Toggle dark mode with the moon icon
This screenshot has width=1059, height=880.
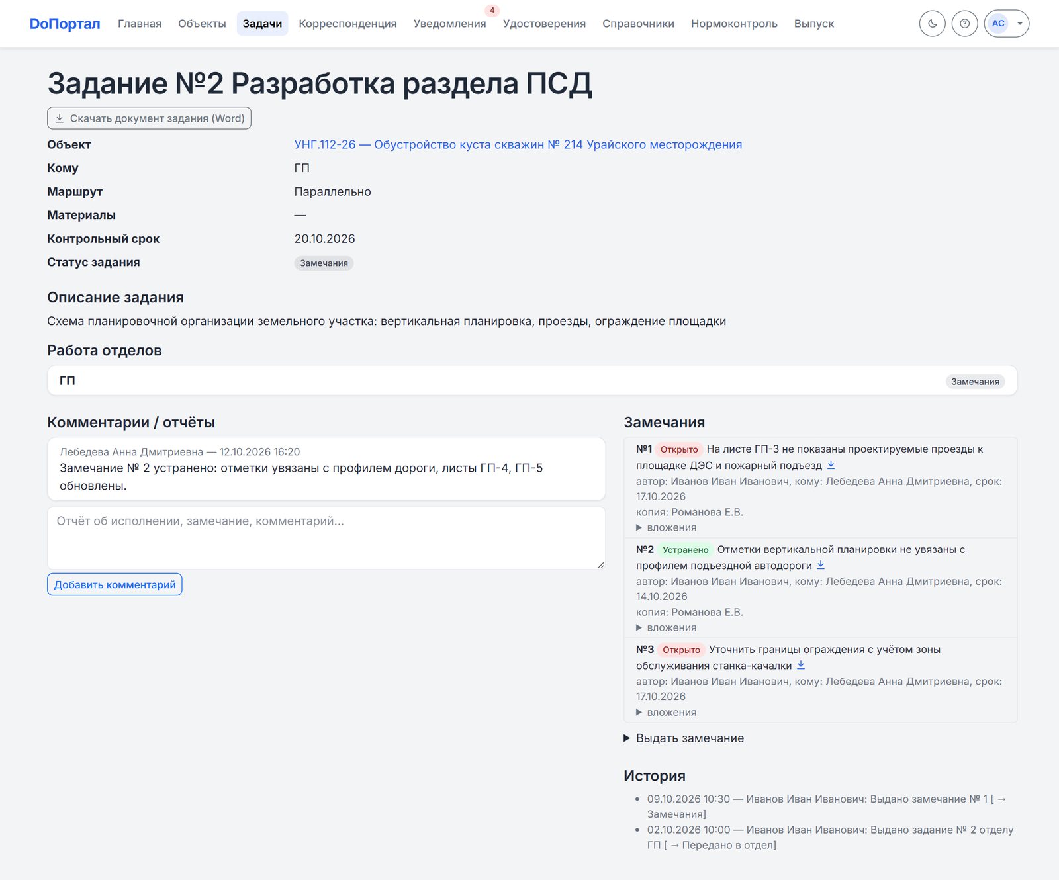coord(932,24)
